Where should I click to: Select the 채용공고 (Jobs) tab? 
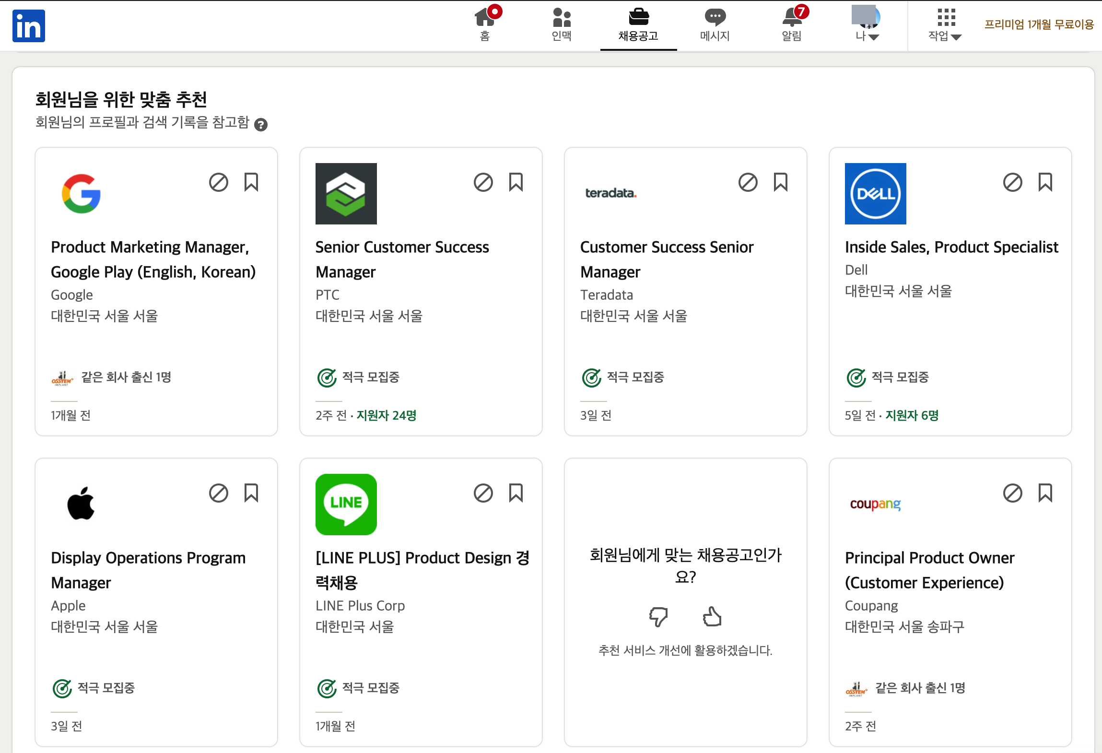point(638,25)
